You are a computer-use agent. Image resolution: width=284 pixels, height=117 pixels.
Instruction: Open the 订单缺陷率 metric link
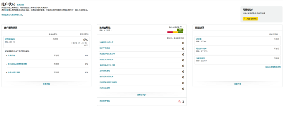(10, 39)
